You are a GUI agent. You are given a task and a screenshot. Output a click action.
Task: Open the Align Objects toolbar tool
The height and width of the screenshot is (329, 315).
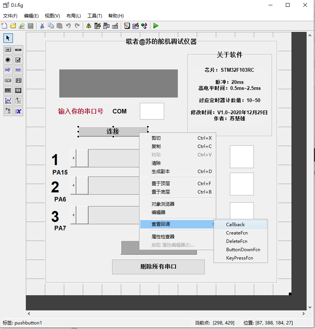[x=89, y=26]
